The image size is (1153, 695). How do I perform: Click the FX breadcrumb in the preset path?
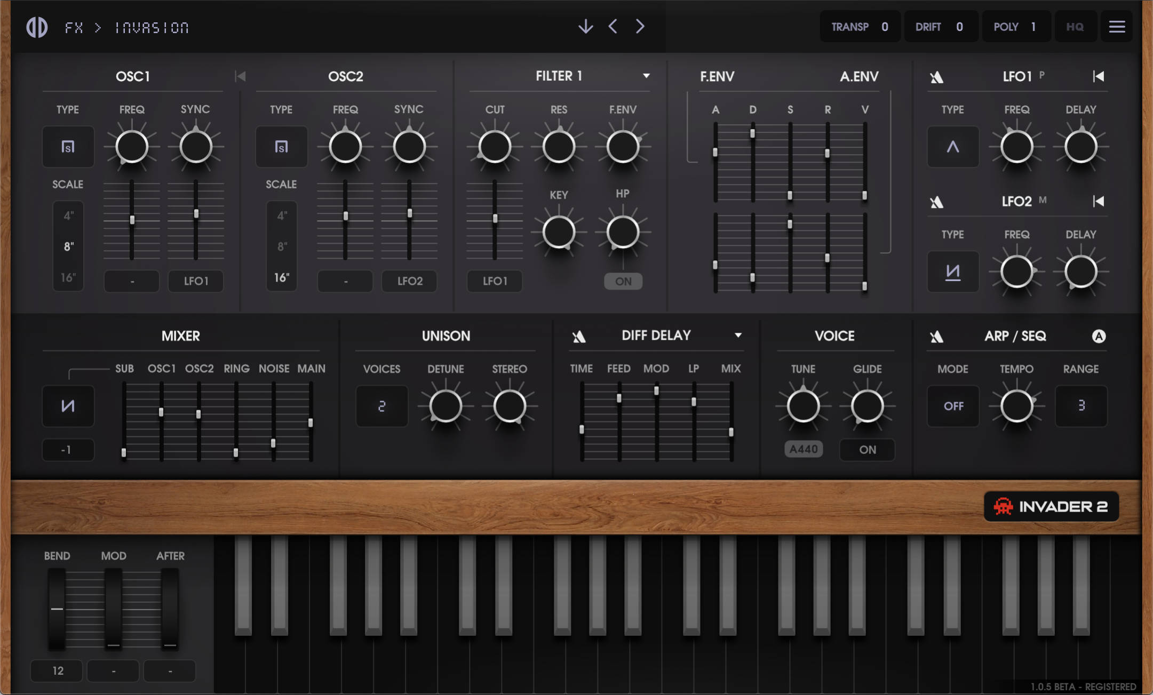tap(74, 27)
